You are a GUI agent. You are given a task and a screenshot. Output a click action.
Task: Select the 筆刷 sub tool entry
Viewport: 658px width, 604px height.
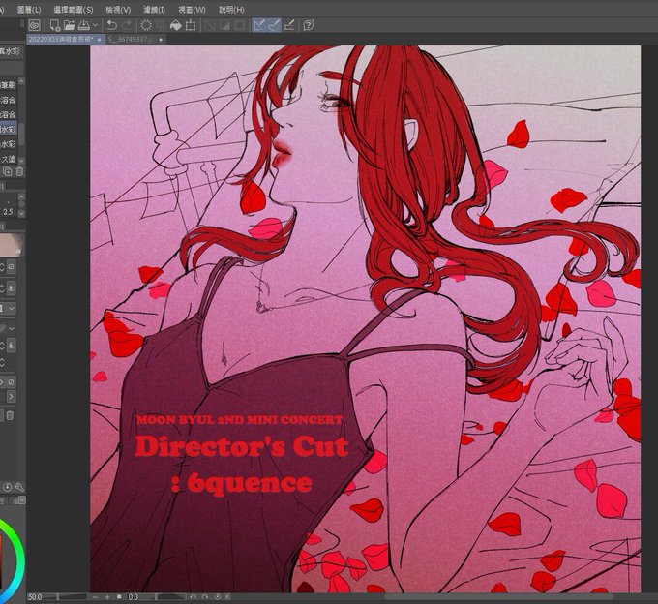coord(9,84)
